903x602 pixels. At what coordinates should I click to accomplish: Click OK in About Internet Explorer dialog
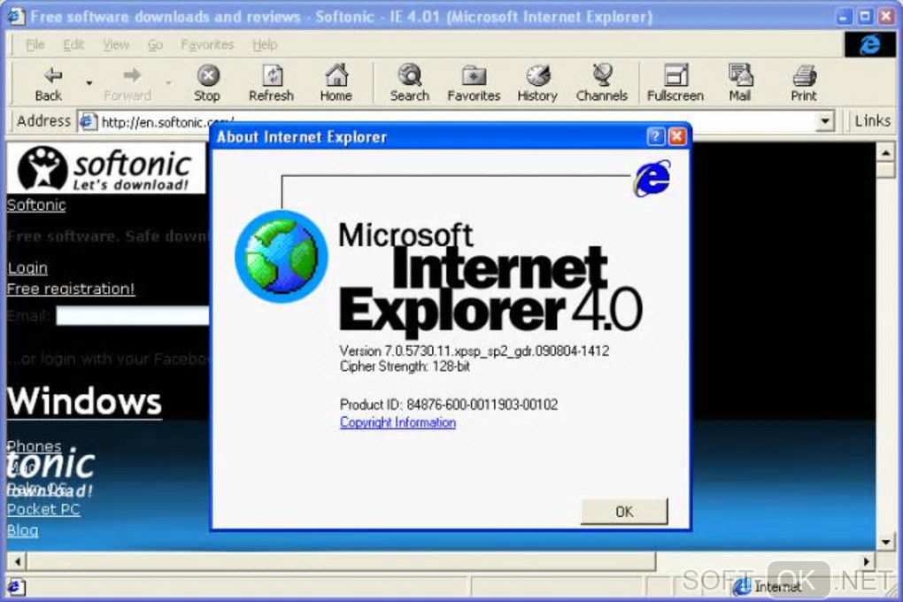624,512
